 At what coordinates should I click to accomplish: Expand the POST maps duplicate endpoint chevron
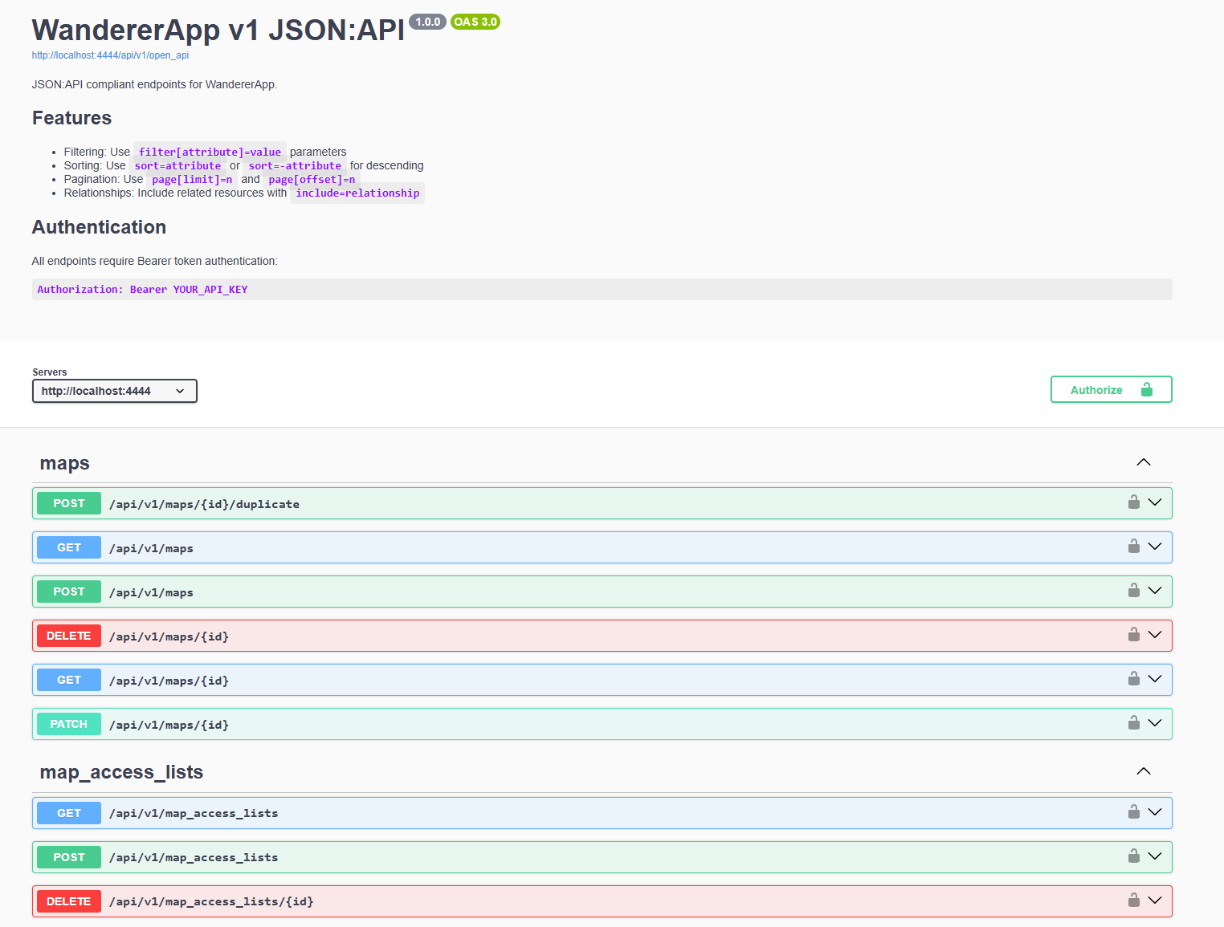tap(1155, 502)
